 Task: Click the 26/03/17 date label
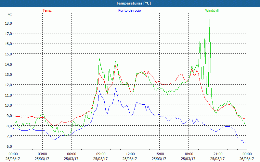[247, 159]
